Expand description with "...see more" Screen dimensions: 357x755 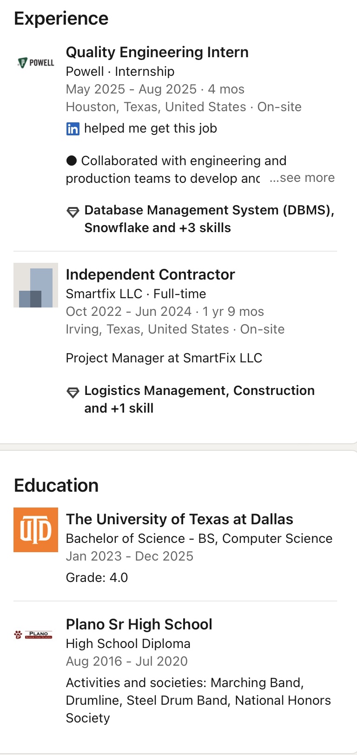tap(302, 178)
